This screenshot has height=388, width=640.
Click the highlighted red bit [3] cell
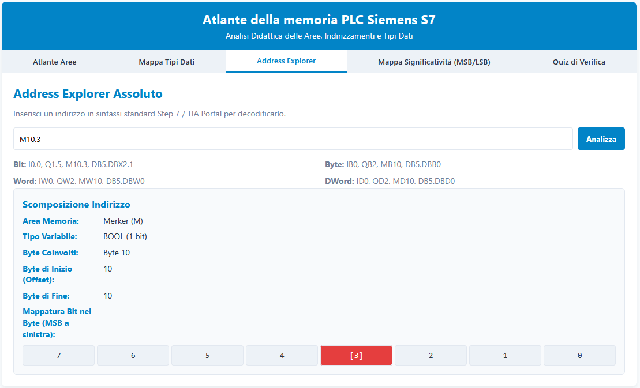[x=356, y=355]
